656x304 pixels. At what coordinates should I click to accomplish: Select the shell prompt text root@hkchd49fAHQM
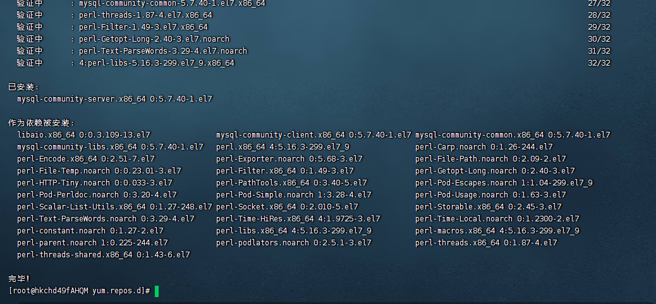tap(50, 291)
